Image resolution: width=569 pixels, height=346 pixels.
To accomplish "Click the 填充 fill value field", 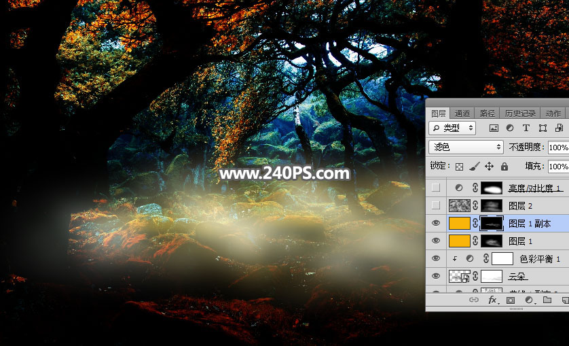I will pyautogui.click(x=559, y=167).
